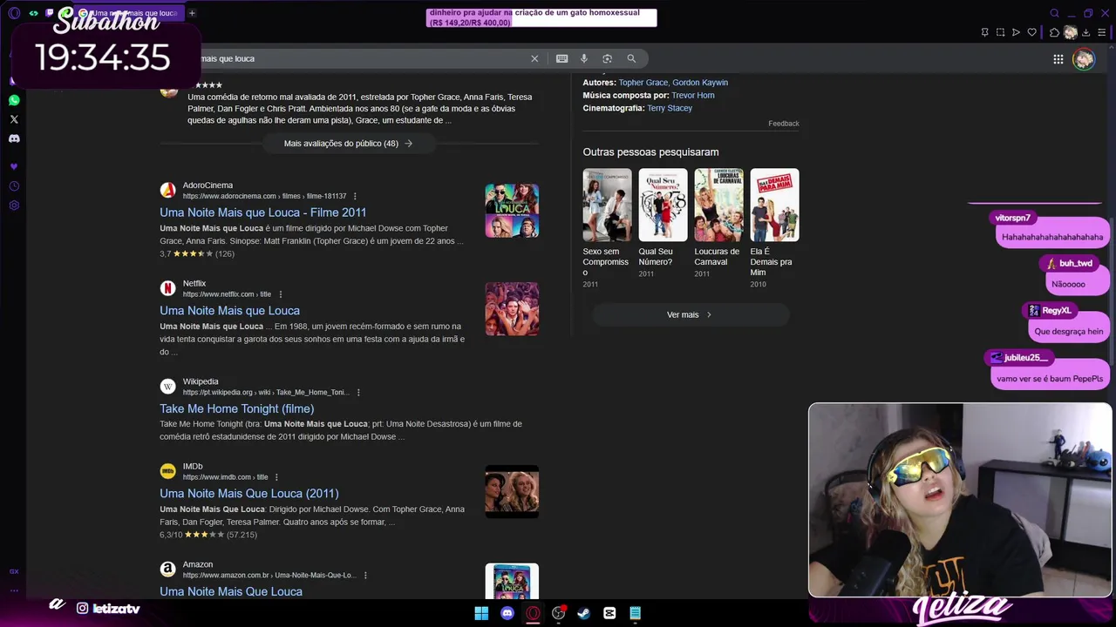
Task: Open 'Sexo sem Compromisso' movie card
Action: click(607, 228)
